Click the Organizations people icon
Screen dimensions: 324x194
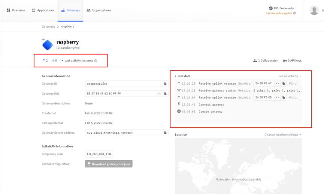(88, 10)
